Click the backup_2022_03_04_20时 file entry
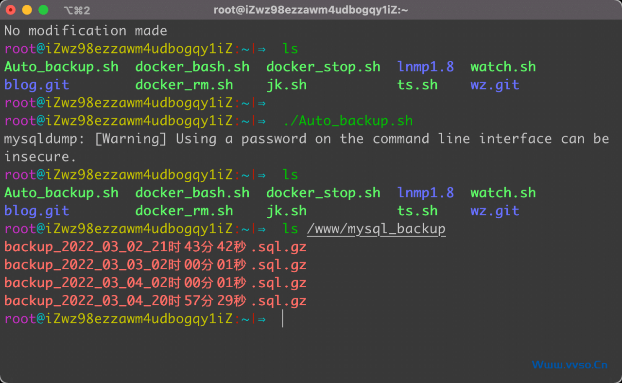The height and width of the screenshot is (383, 622). pyautogui.click(x=155, y=301)
